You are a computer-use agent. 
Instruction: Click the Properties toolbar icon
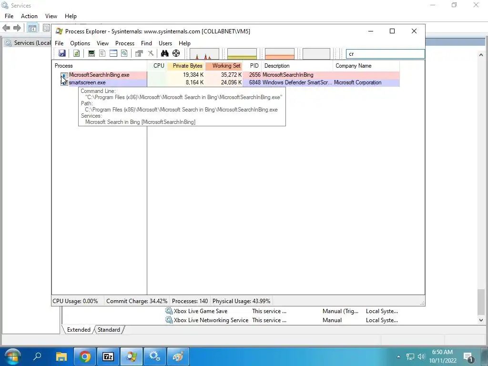139,53
